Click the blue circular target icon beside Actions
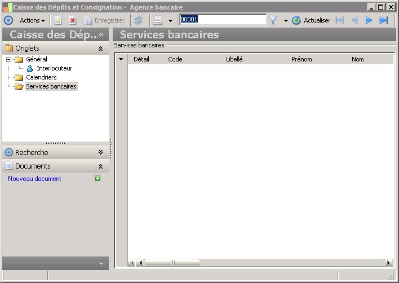 tap(8, 20)
